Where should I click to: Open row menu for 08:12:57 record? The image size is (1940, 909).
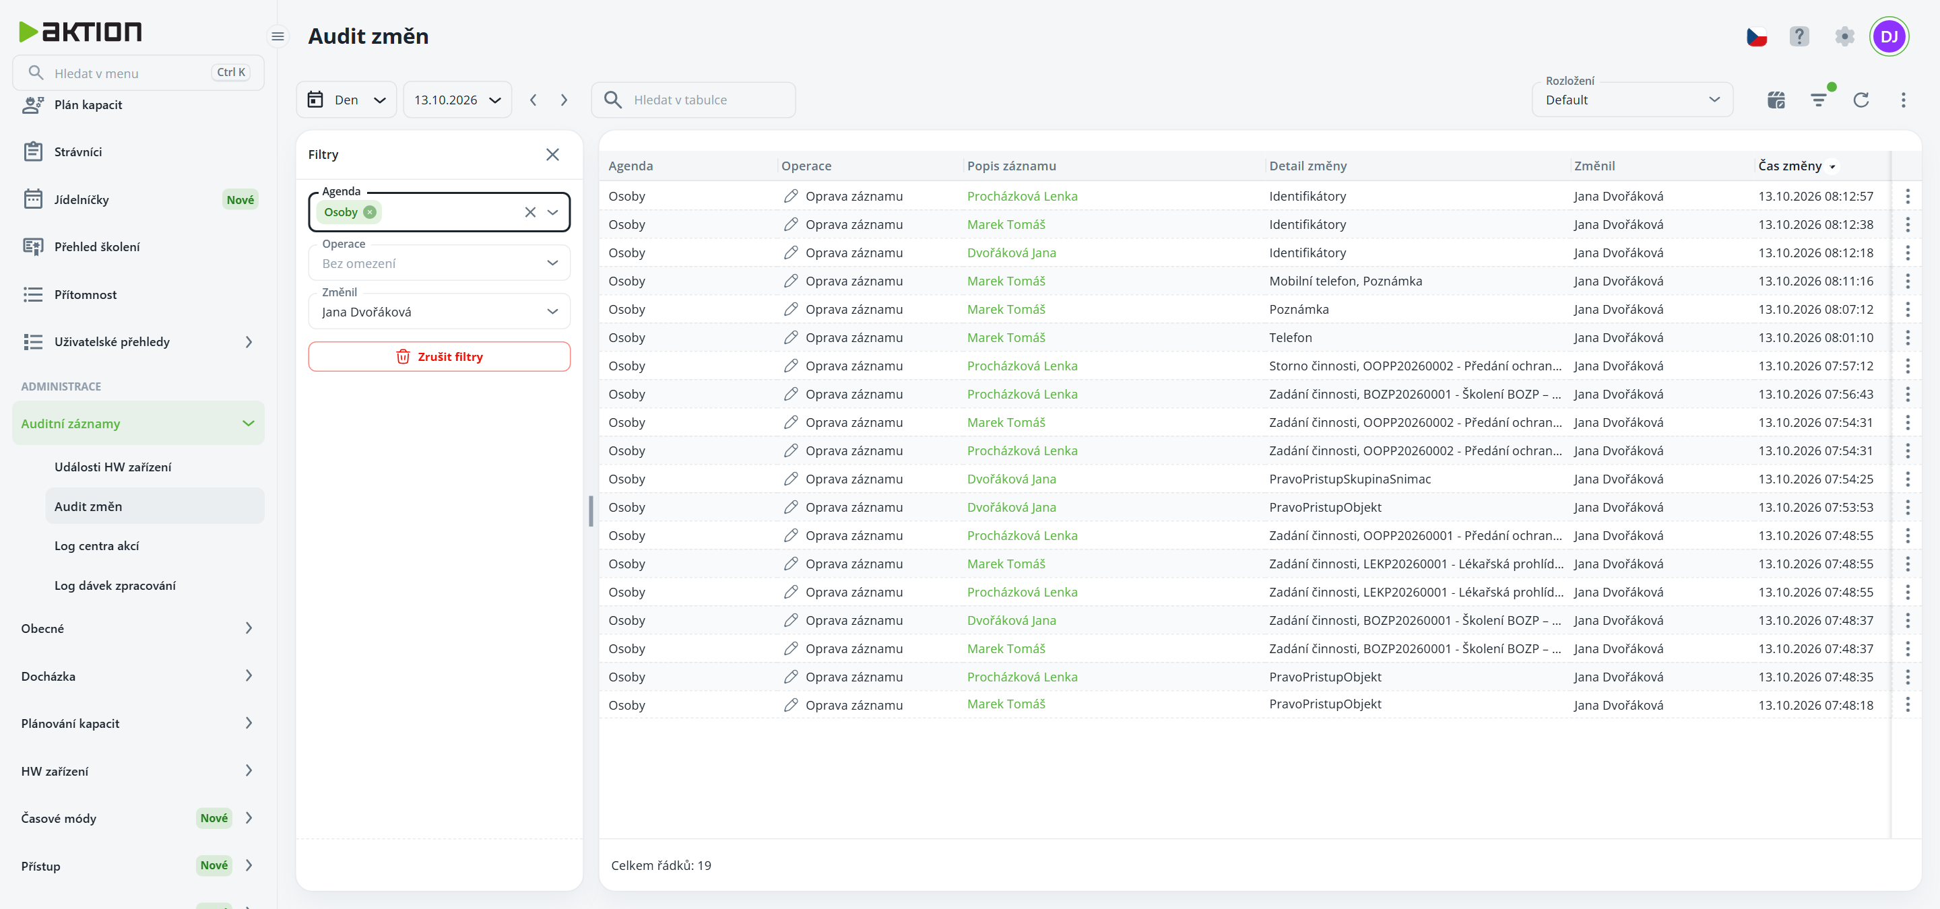1908,197
